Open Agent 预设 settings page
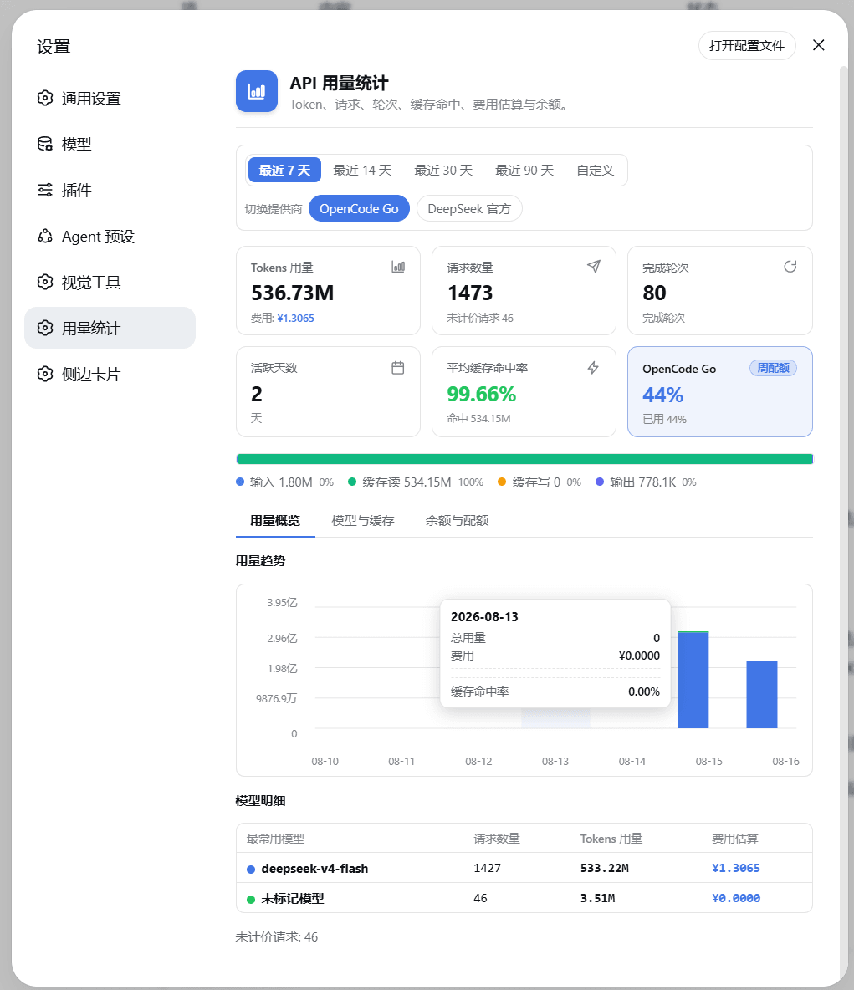854x990 pixels. (110, 236)
